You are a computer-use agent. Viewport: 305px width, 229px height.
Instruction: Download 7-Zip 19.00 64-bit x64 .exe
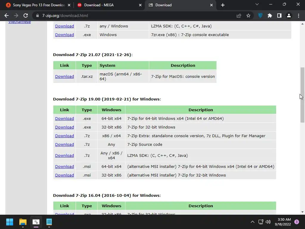tap(64, 119)
